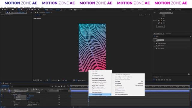Select the Roto Brush tool
Screen dimensions: 192x108
pos(35,10)
